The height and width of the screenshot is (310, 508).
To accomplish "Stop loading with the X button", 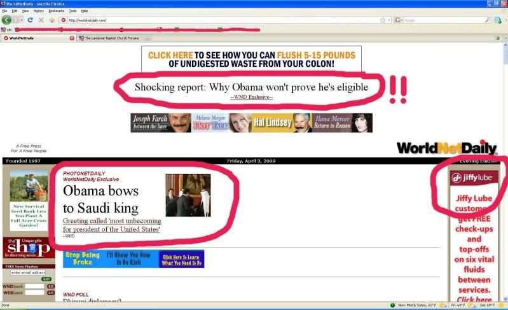I will [41, 20].
